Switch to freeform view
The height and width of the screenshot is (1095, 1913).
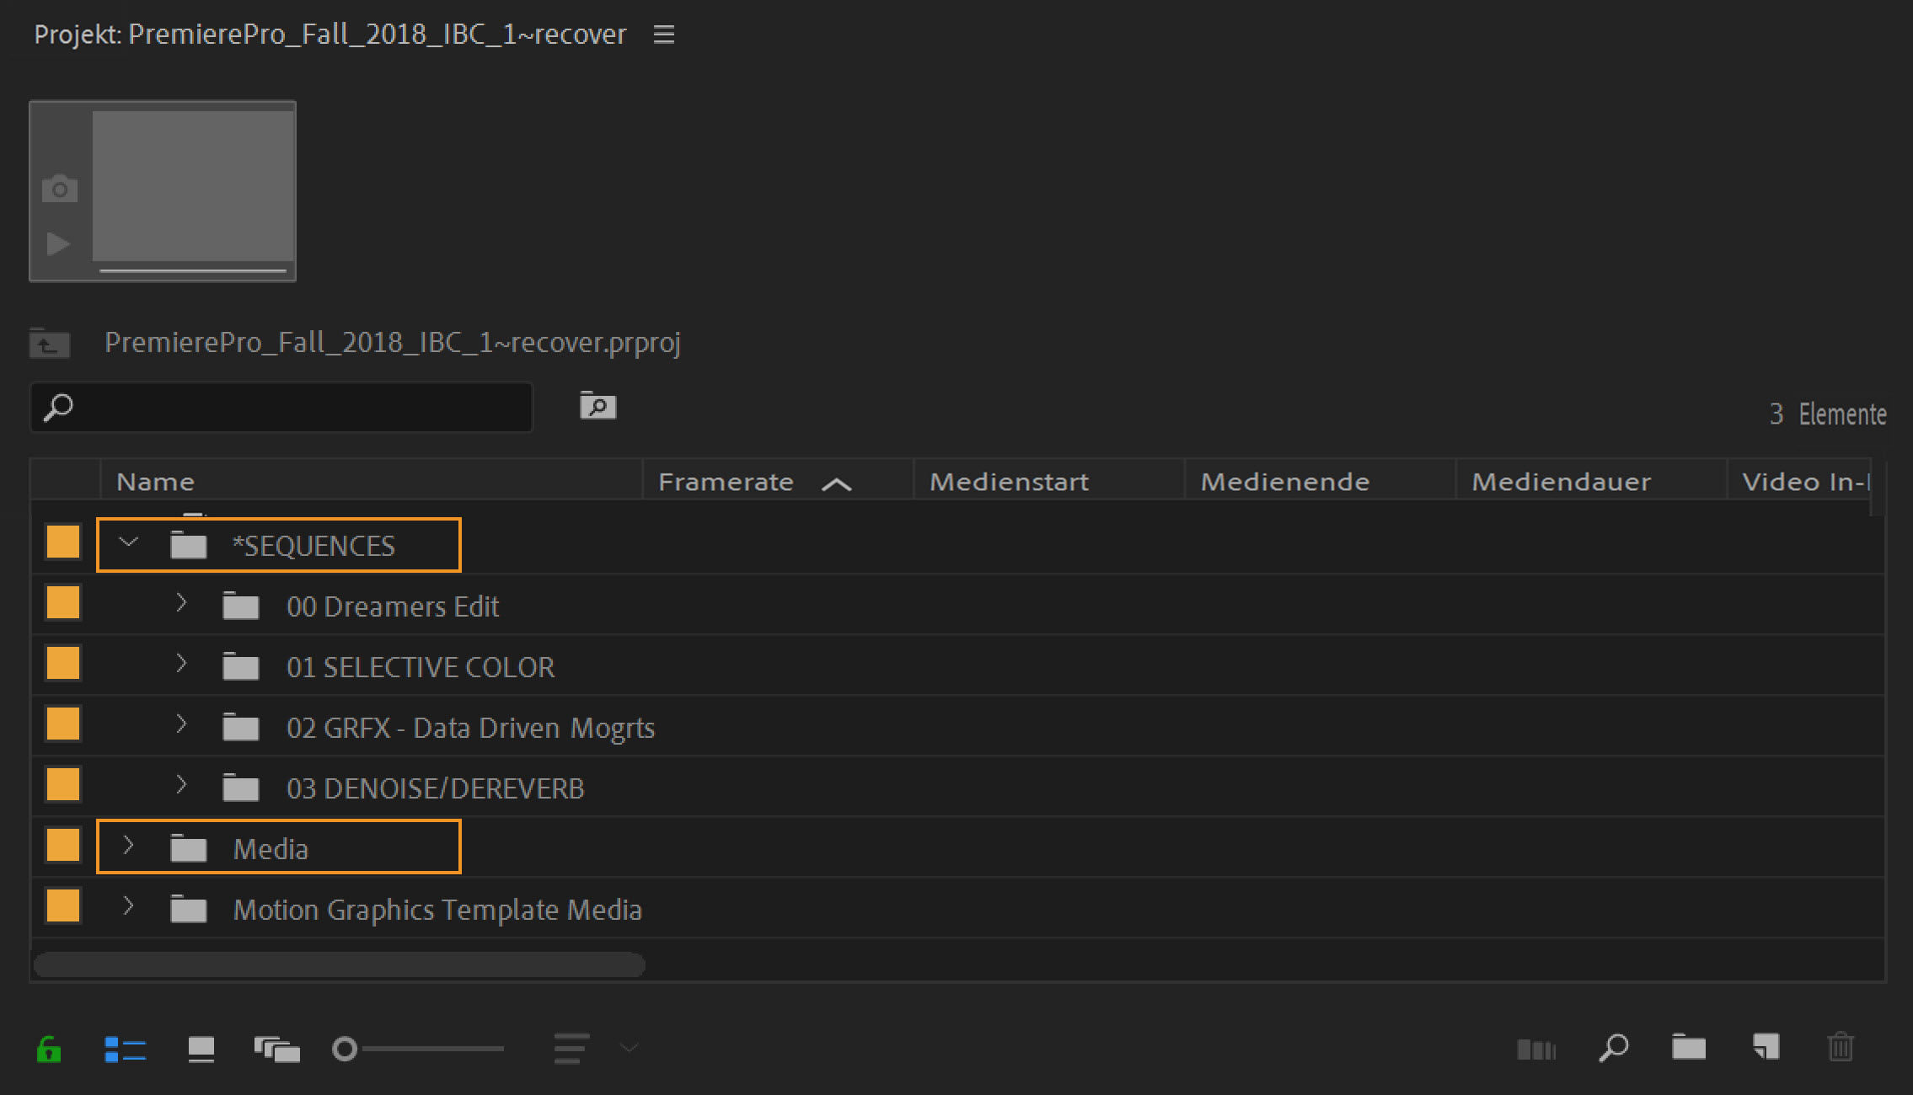pos(276,1050)
